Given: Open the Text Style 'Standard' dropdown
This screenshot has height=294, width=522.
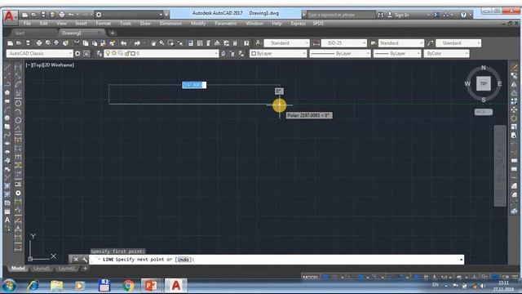Looking at the screenshot, I should [x=286, y=43].
